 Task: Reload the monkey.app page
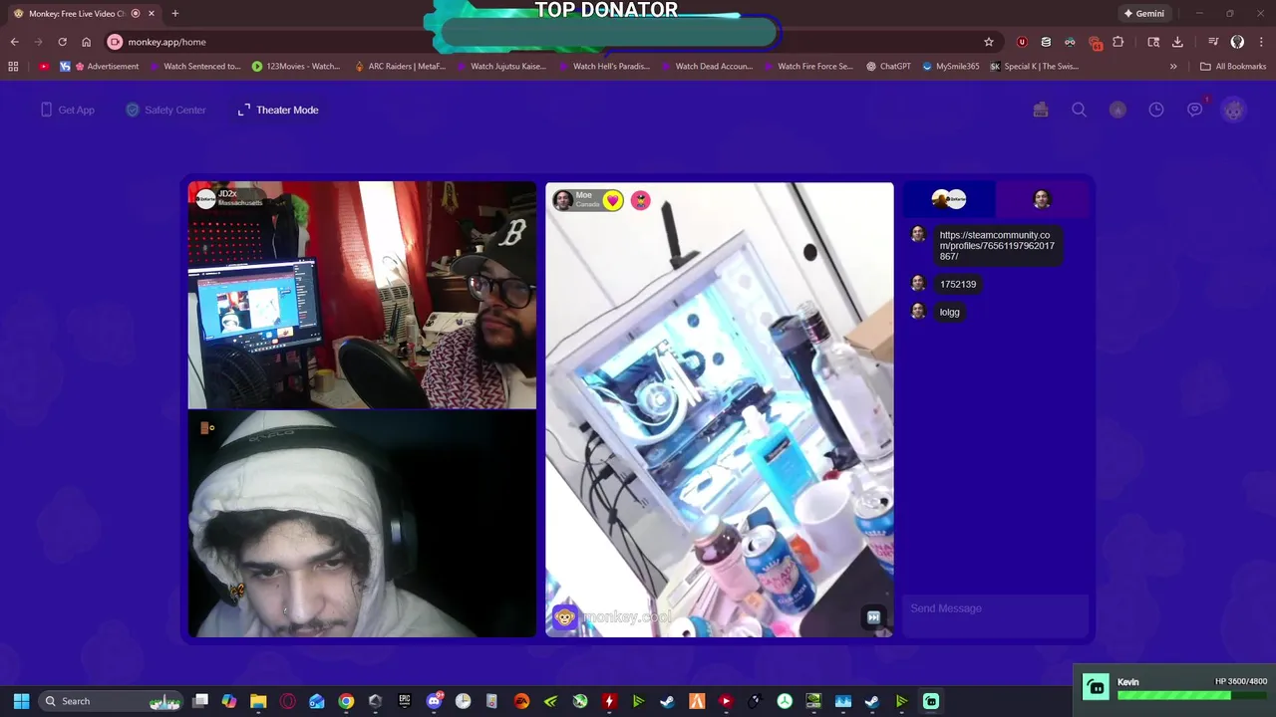(x=62, y=42)
